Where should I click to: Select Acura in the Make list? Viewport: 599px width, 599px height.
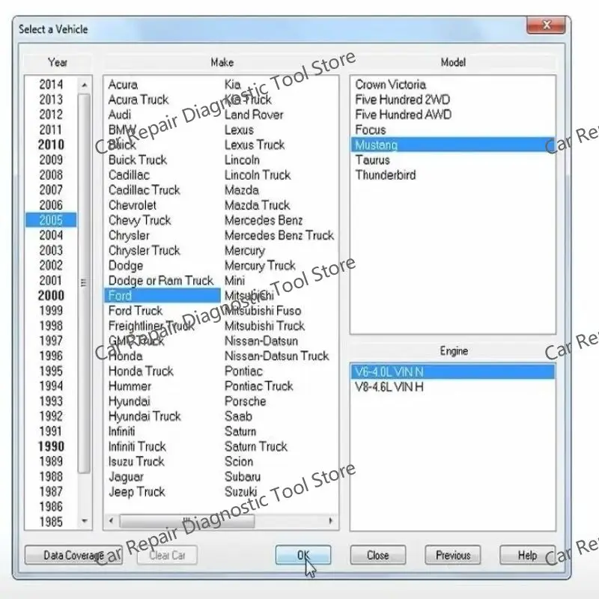[123, 85]
